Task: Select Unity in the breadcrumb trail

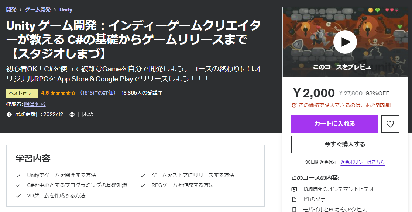Action: coord(66,10)
